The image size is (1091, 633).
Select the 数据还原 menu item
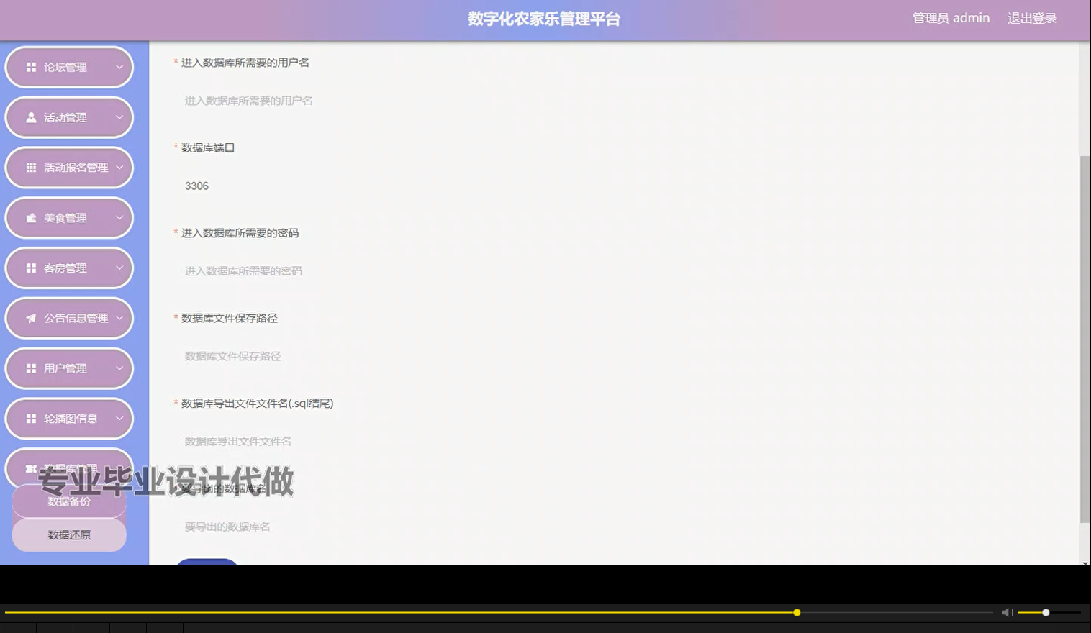[68, 535]
